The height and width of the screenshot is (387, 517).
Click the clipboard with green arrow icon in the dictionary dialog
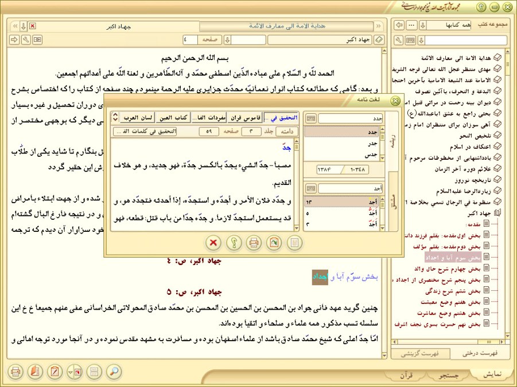tap(274, 243)
